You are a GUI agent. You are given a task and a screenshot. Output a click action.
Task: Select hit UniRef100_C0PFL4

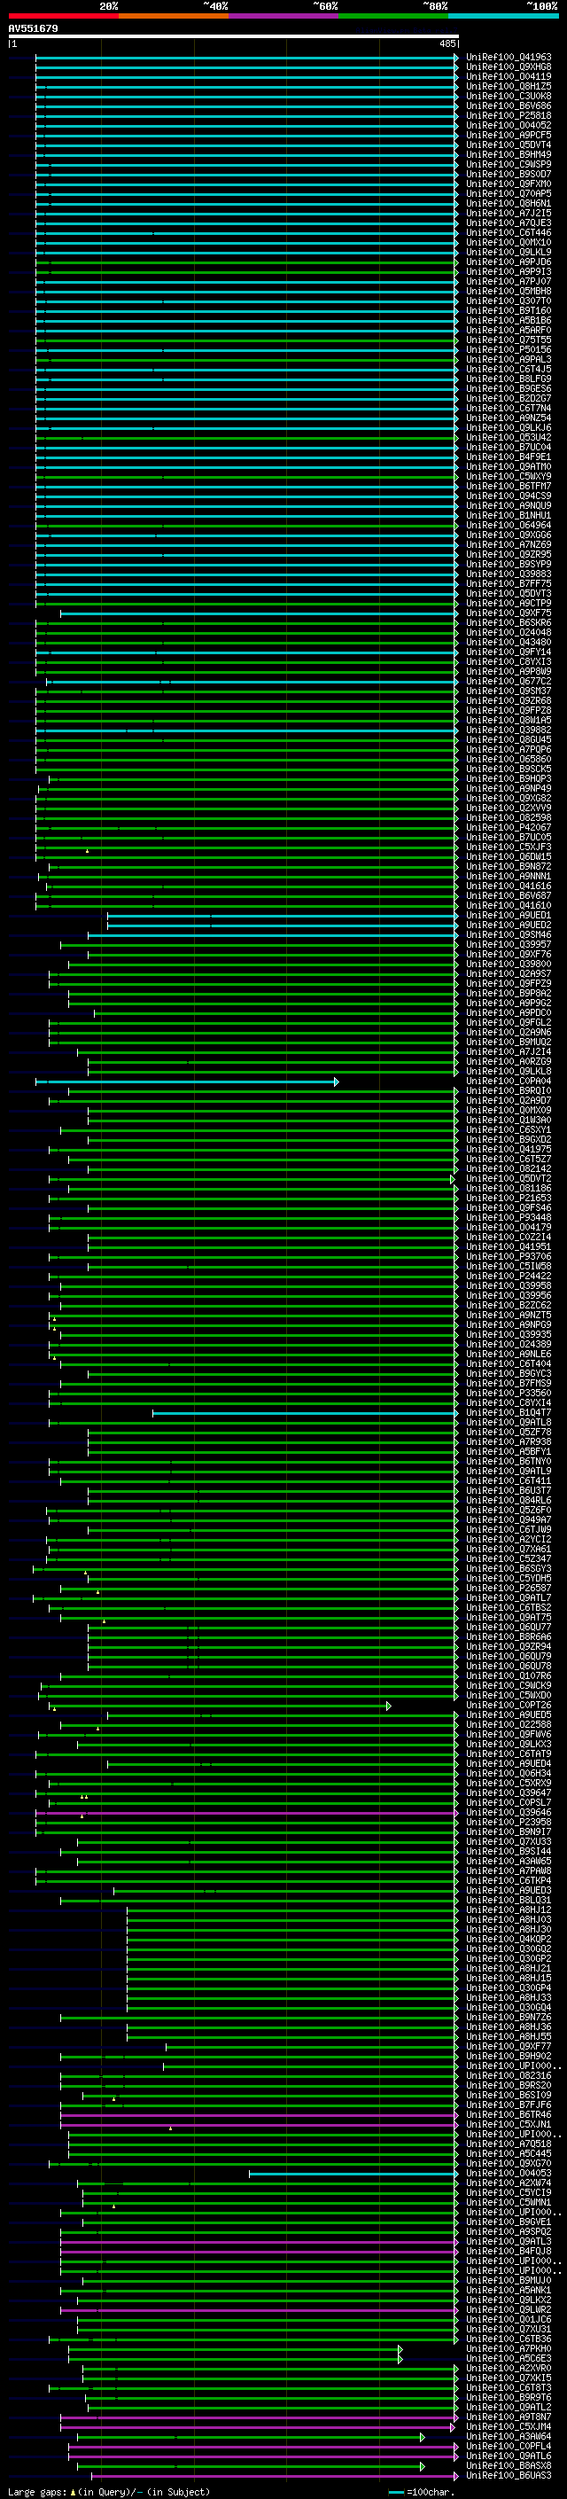point(509,2446)
